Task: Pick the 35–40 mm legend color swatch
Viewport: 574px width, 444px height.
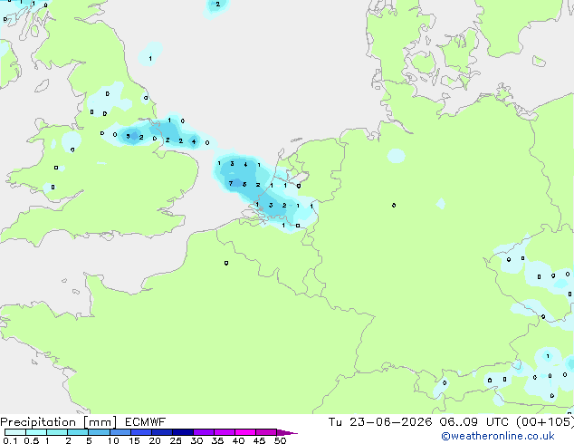Action: pyautogui.click(x=225, y=432)
